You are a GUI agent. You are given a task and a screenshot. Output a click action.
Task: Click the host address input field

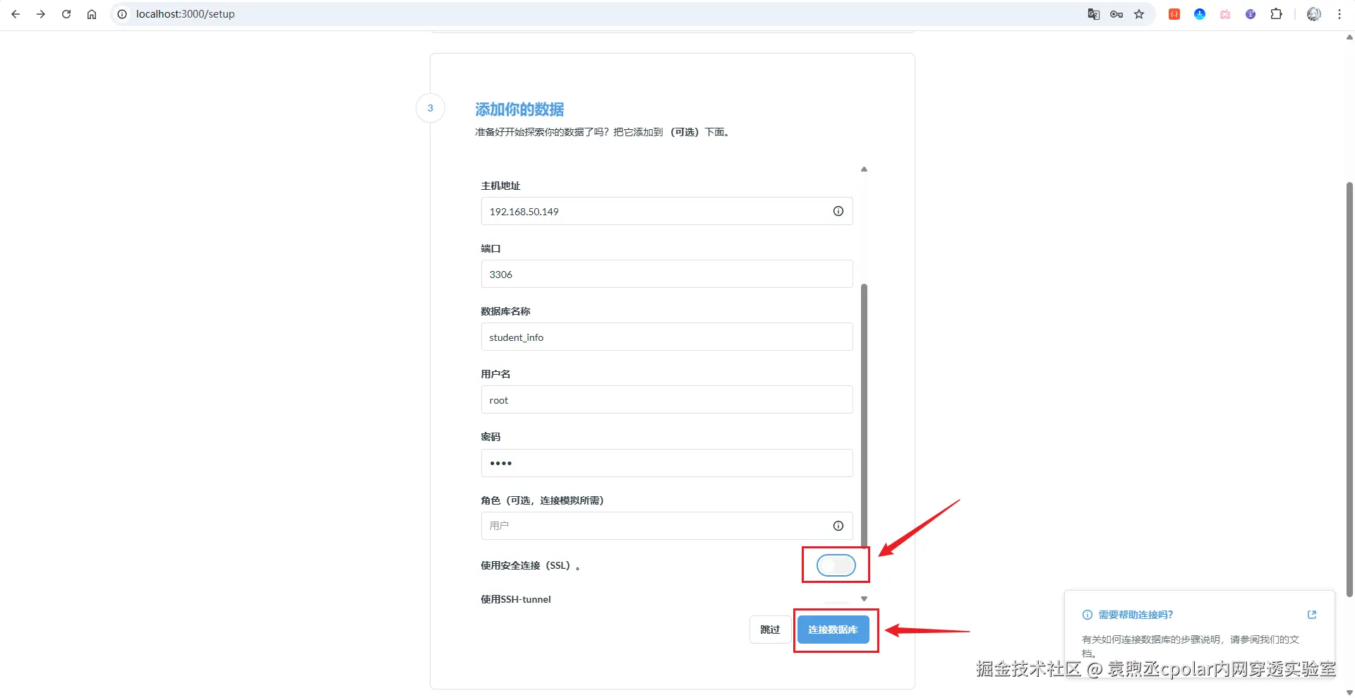(x=667, y=211)
